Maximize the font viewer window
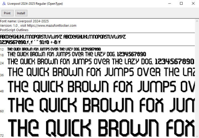199x138 pixels. [x=181, y=4]
